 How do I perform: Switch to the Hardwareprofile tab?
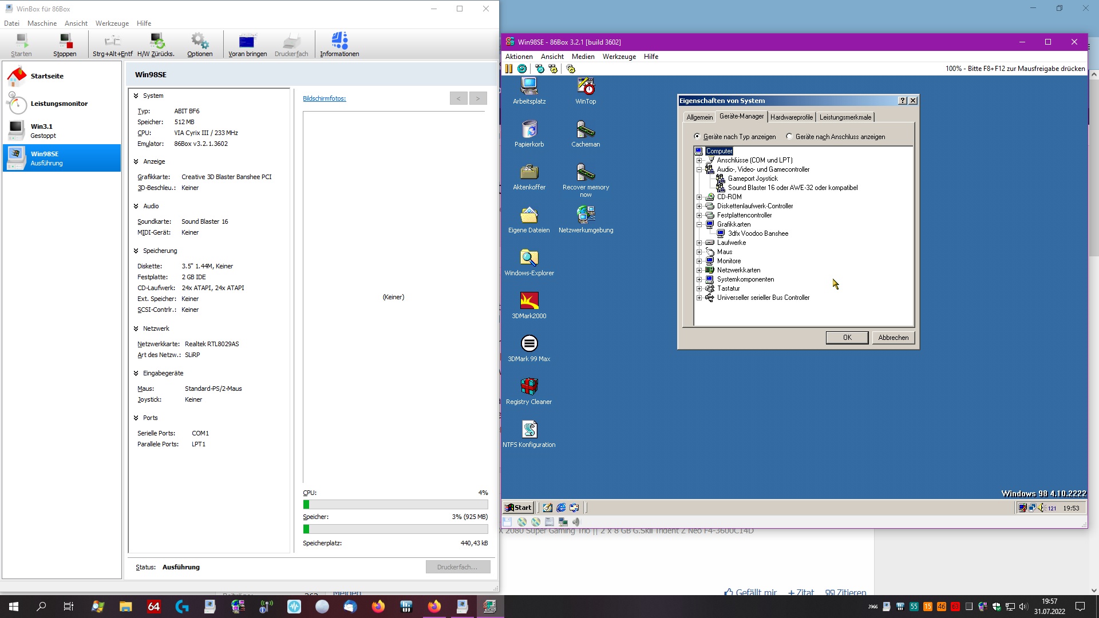[x=791, y=117]
